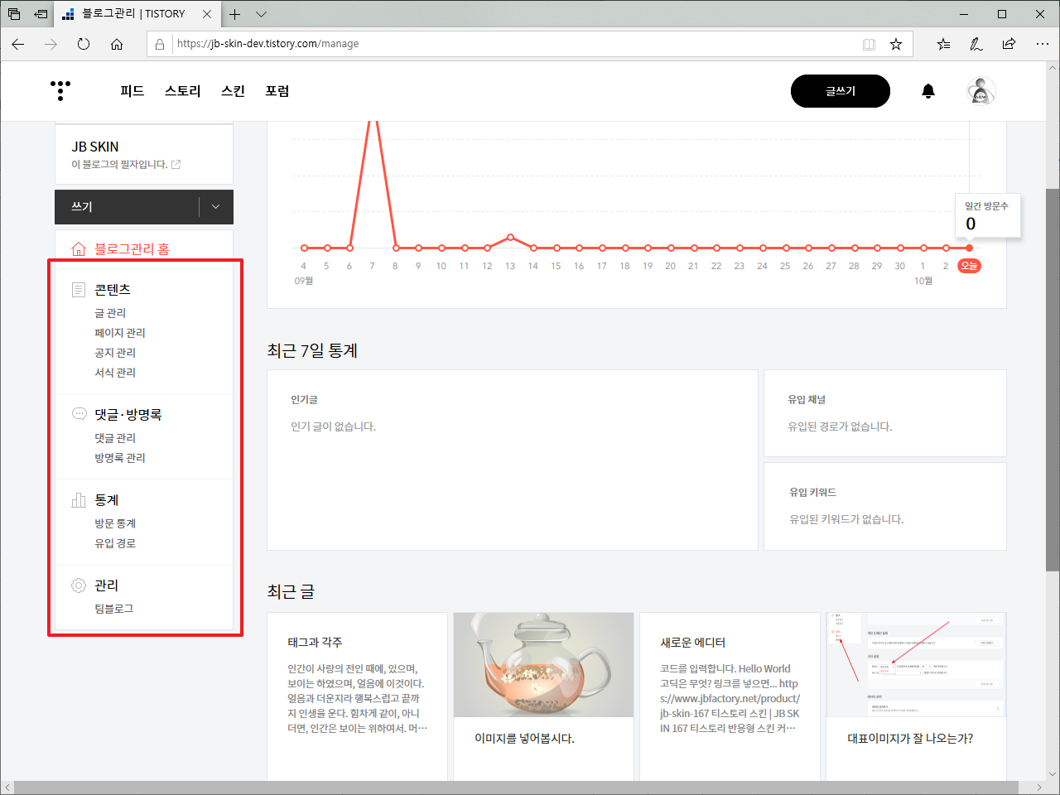This screenshot has height=795, width=1060.
Task: Open 대표이미지가 잘 나오는가? post thumbnail
Action: point(916,665)
